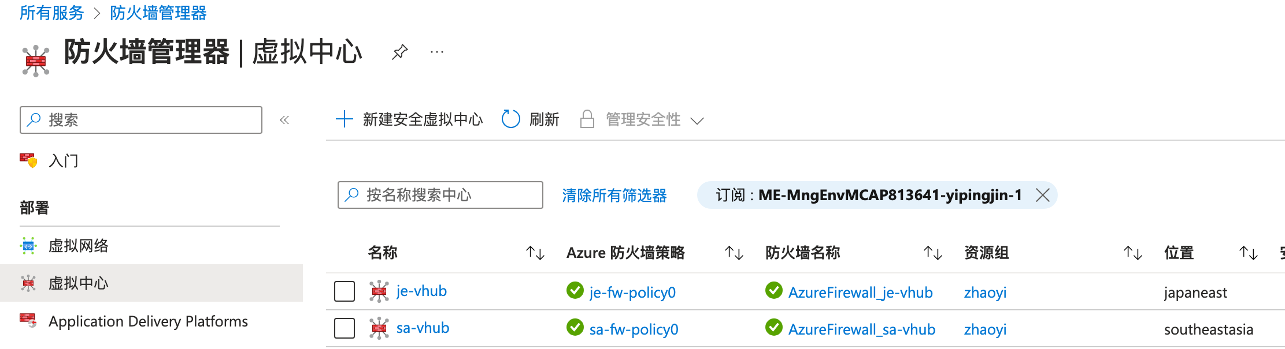Click the je-vhub hub icon

click(x=379, y=291)
